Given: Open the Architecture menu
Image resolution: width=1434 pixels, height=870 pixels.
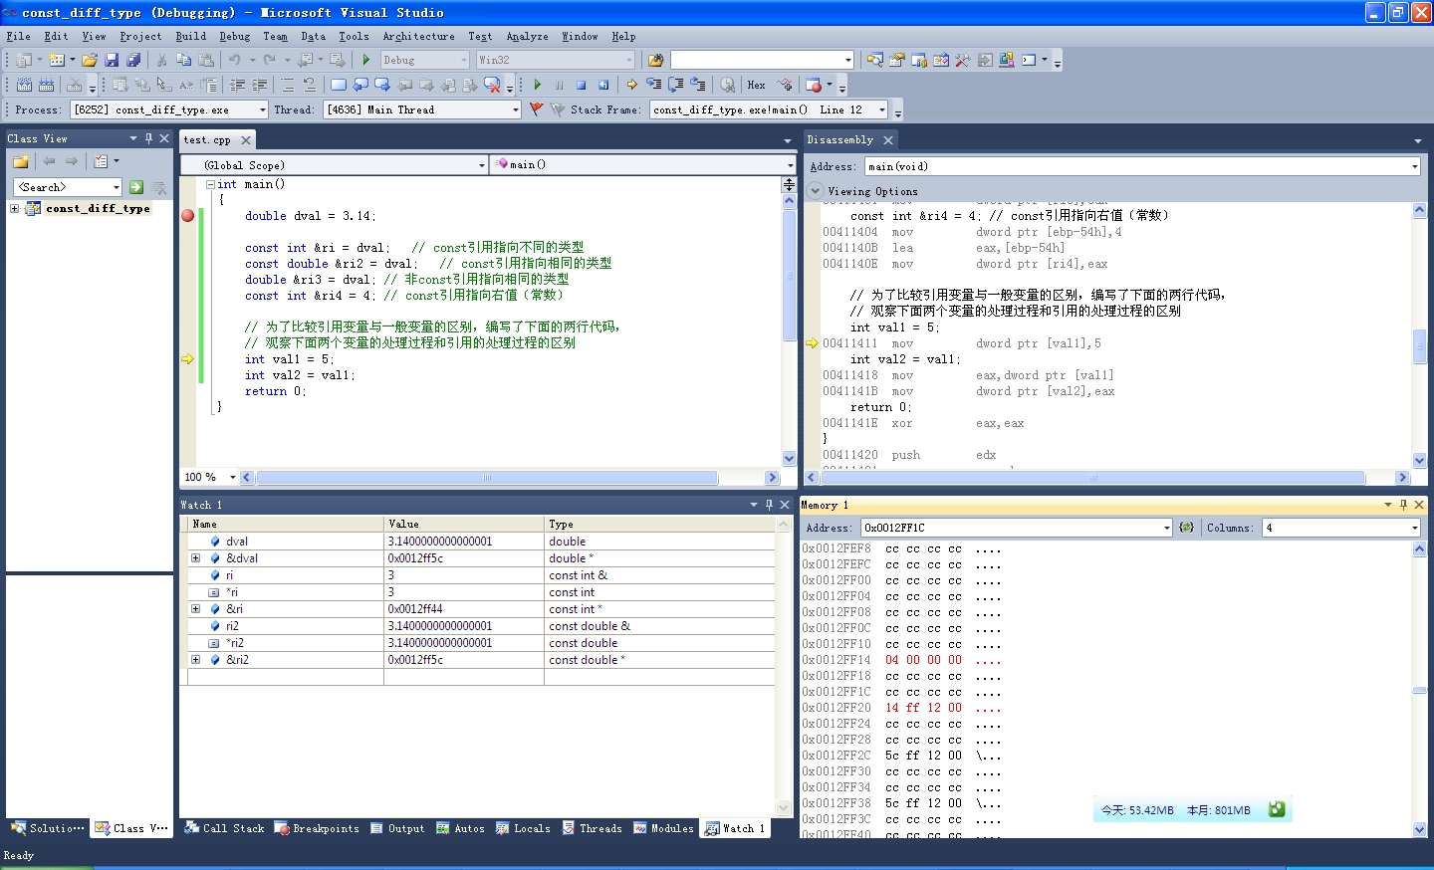Looking at the screenshot, I should pos(418,36).
